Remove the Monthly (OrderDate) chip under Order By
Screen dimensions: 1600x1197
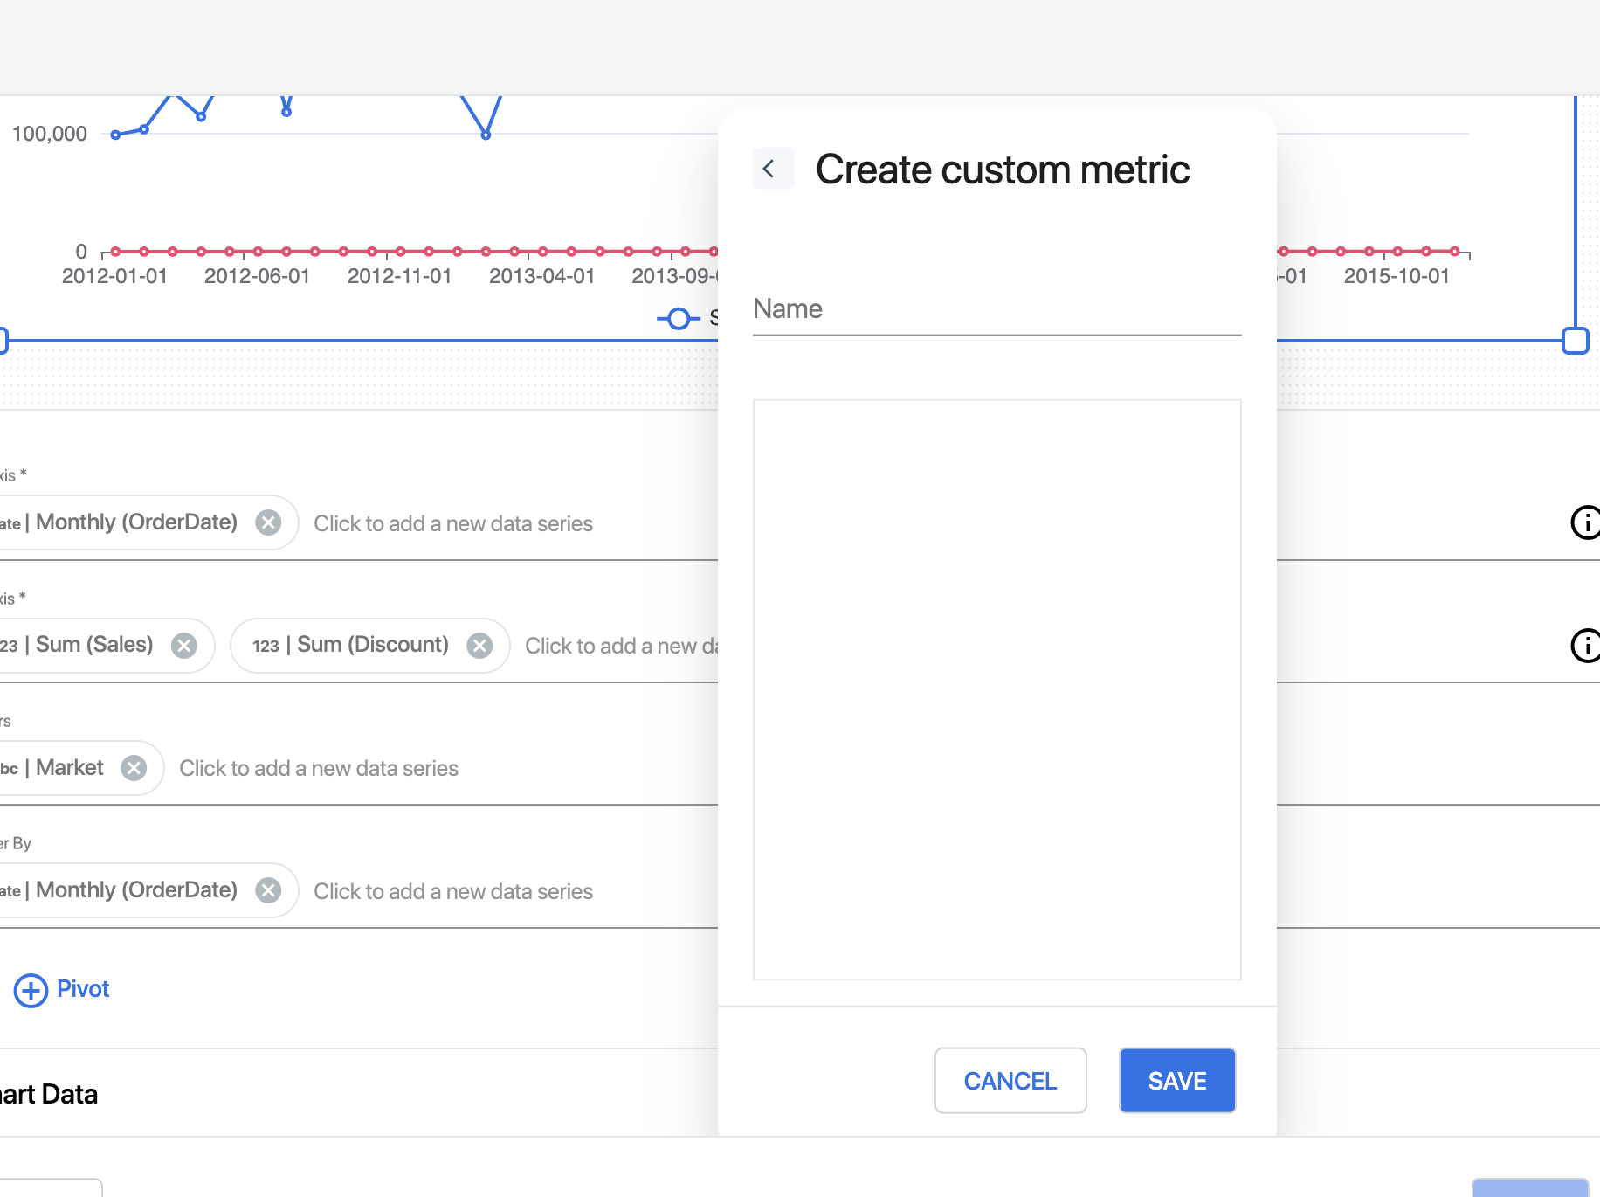click(x=268, y=890)
